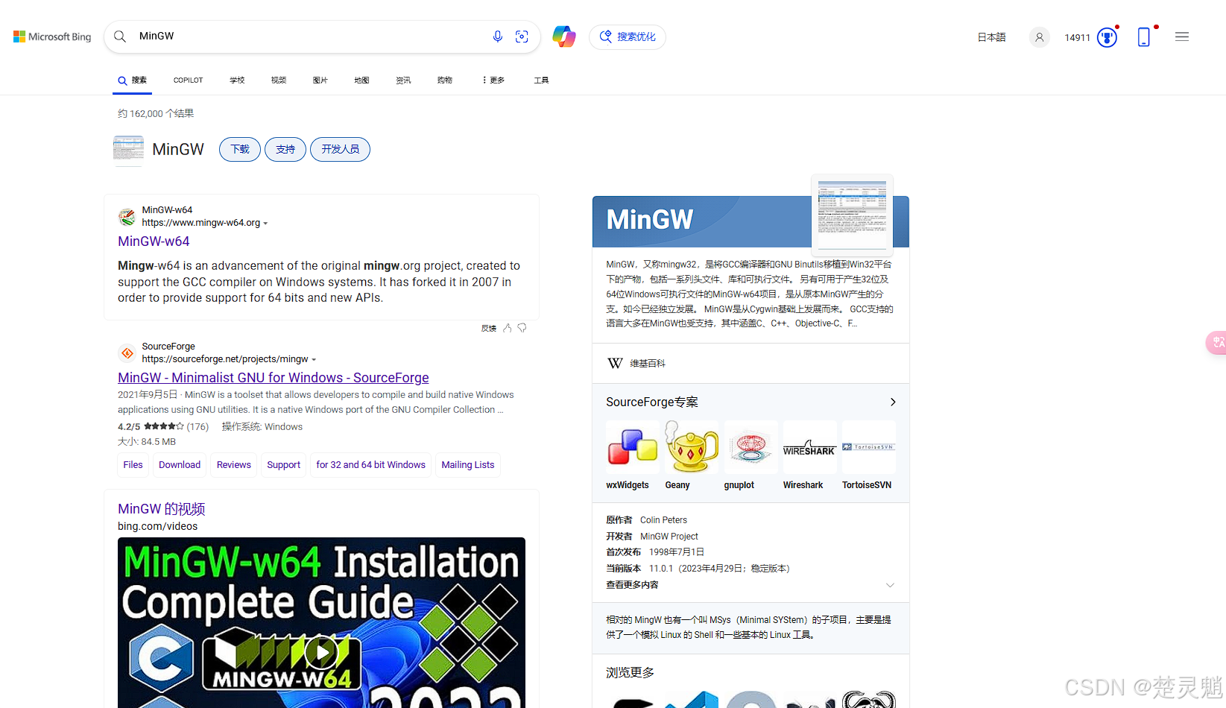Click the 支持 pill button
The image size is (1226, 708).
pos(285,149)
